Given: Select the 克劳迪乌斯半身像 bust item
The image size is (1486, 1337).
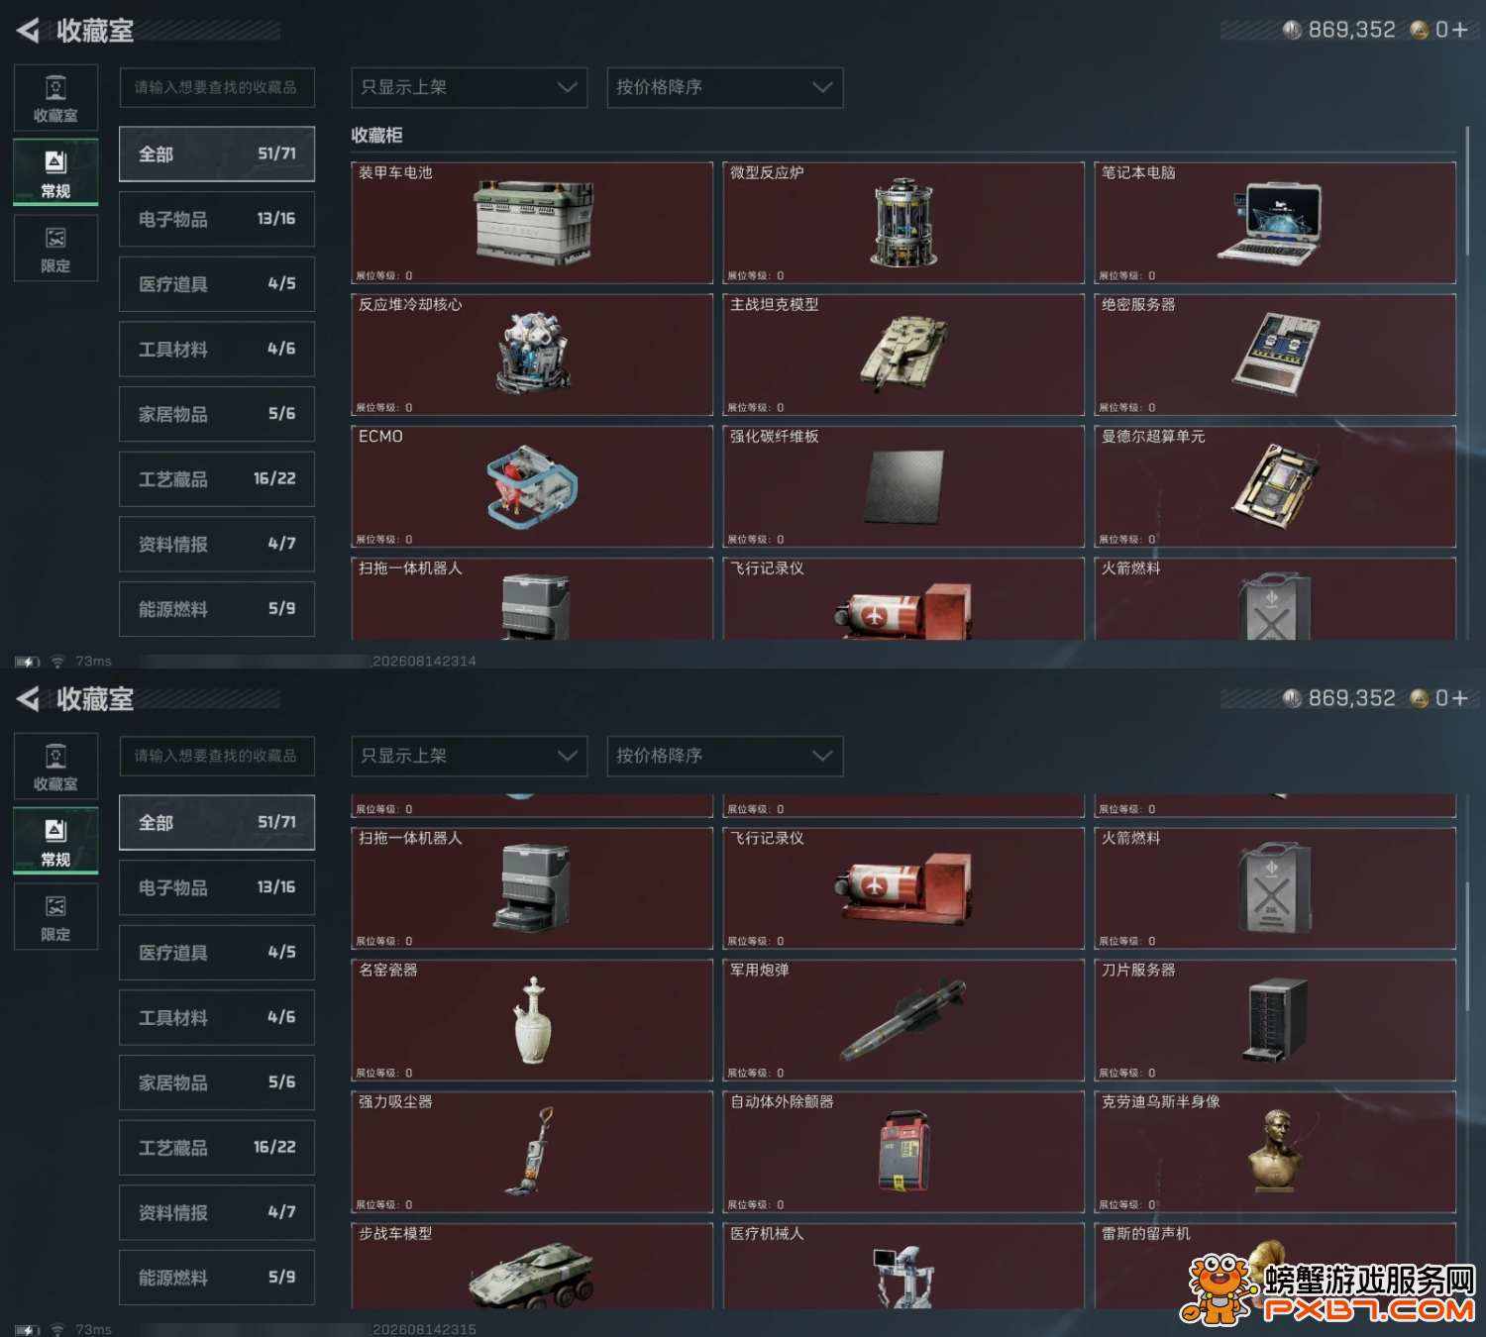Looking at the screenshot, I should coord(1275,1152).
